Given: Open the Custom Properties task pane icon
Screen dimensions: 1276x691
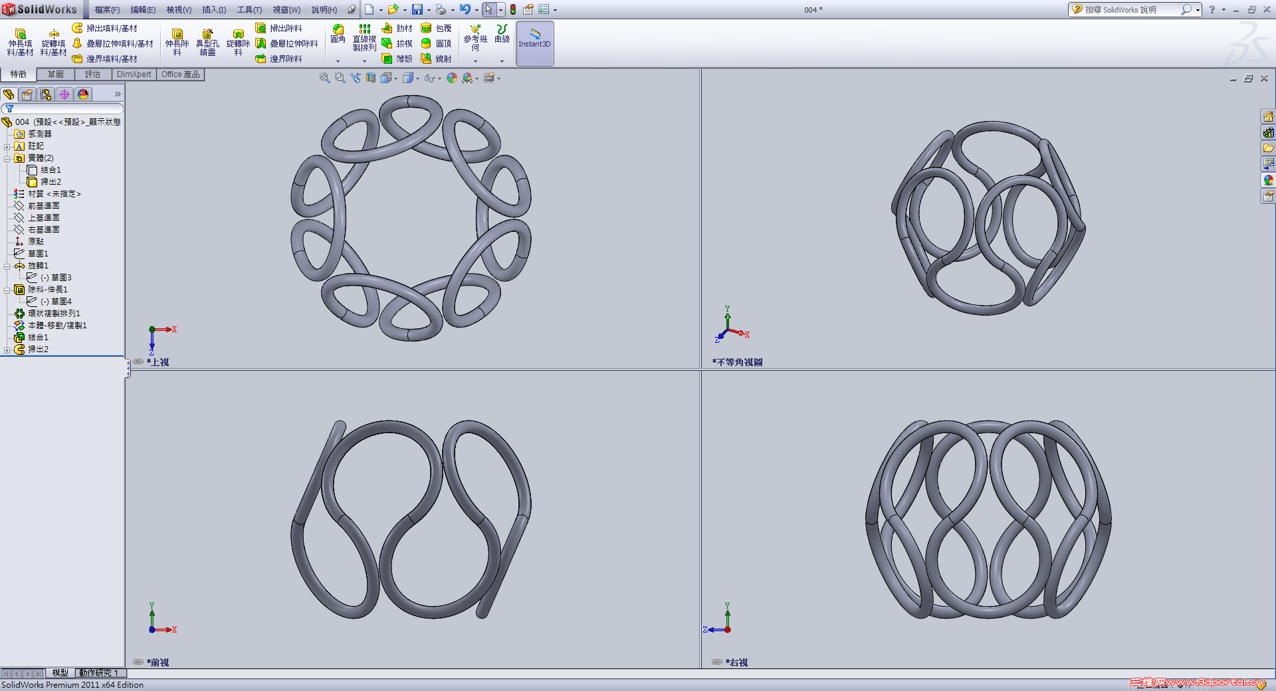Looking at the screenshot, I should point(1268,196).
